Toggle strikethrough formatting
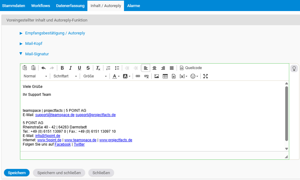The width and height of the screenshot is (300, 180). coord(88,68)
